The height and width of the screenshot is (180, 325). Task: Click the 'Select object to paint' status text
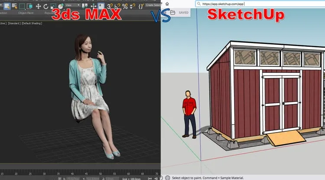(x=208, y=178)
